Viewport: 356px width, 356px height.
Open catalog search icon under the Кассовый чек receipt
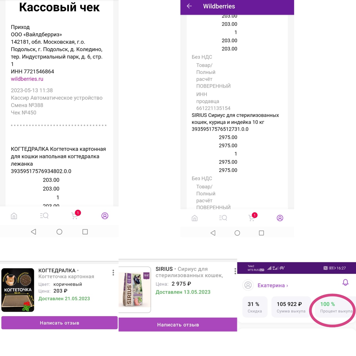click(x=44, y=216)
